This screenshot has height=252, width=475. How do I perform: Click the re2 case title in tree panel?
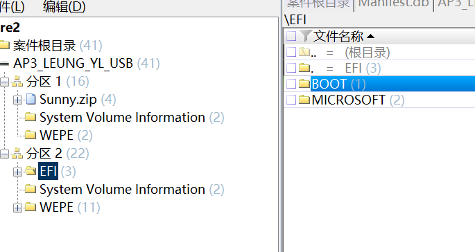10,28
